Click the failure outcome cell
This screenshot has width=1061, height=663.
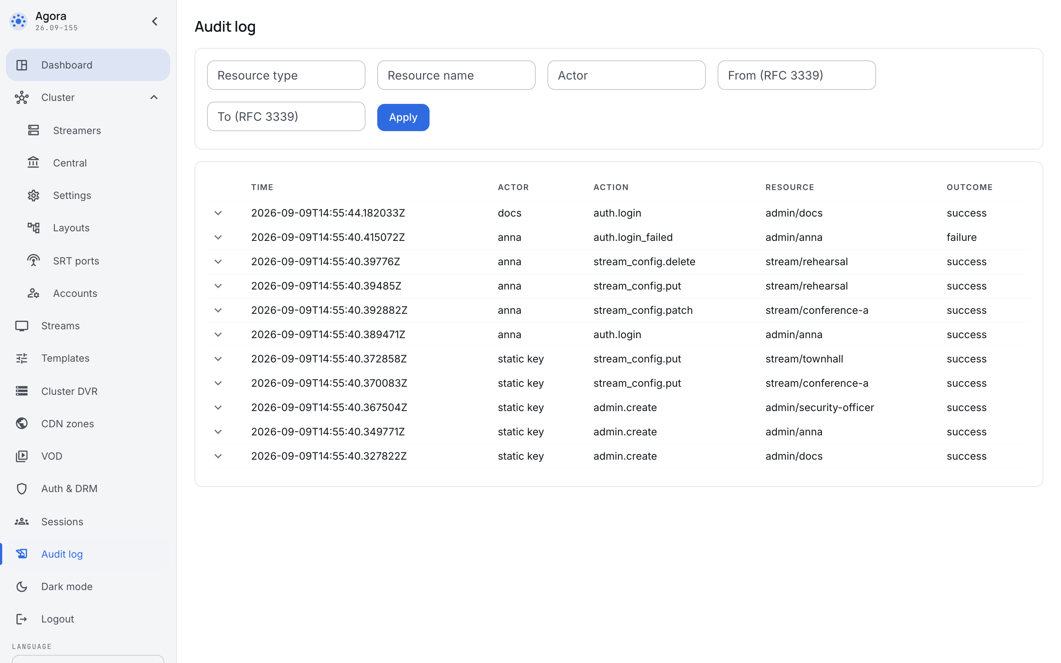961,237
